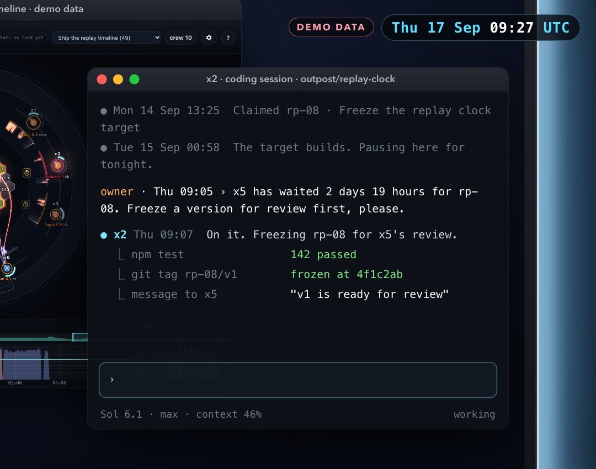Click the 02:00 timeline tick label
Screen dimensions: 596x469
(15, 383)
